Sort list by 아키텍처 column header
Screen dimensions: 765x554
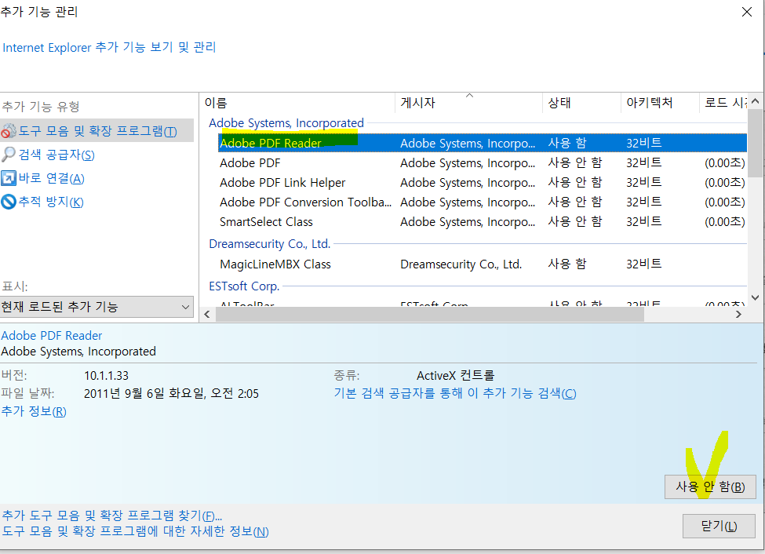(x=660, y=103)
